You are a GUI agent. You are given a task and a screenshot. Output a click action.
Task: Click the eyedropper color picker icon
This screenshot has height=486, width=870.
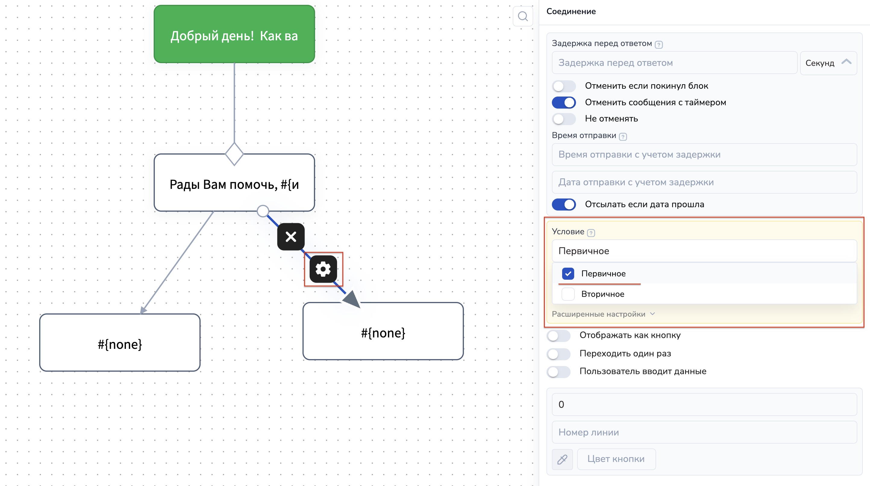coord(562,459)
